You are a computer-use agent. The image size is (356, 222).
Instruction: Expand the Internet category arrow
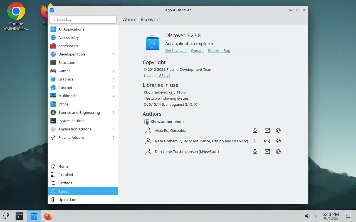[x=113, y=87]
